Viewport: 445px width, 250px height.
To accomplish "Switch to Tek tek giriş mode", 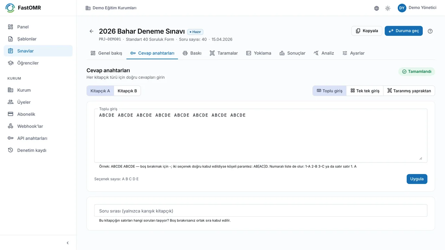I will tap(365, 91).
